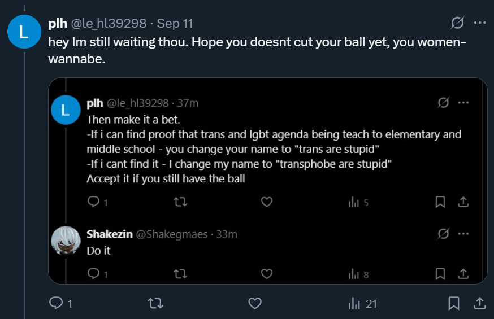
Task: Like the main post with heart icon
Action: pos(255,304)
